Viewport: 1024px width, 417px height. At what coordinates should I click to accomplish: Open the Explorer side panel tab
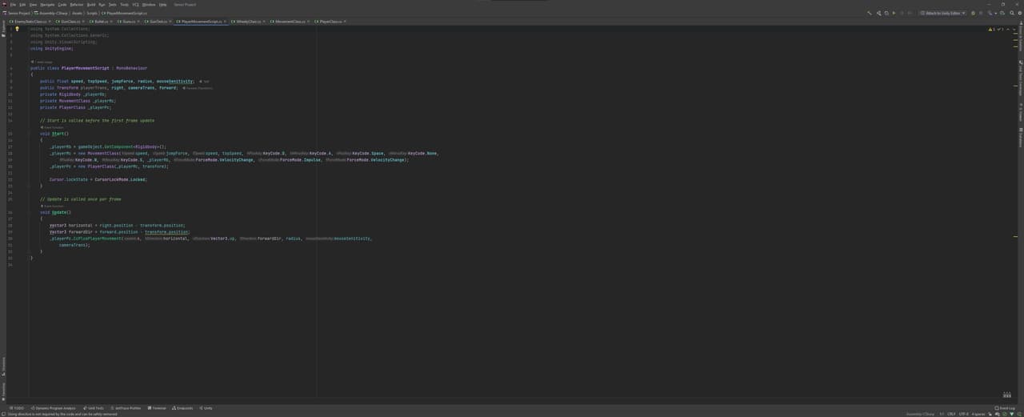(x=3, y=29)
